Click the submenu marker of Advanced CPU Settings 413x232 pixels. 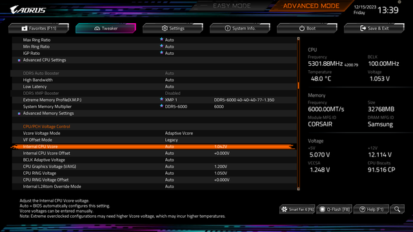coord(19,60)
